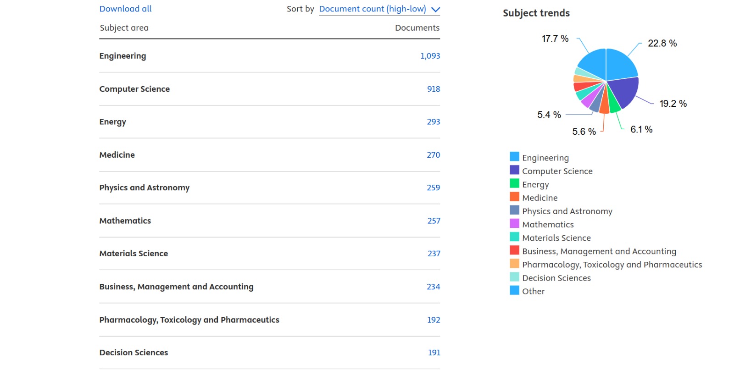The height and width of the screenshot is (370, 734).
Task: Click the Mathematics violet legend swatch
Action: coord(514,224)
